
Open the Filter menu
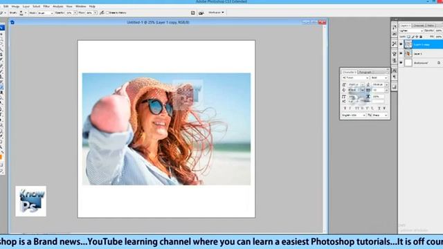[46, 6]
